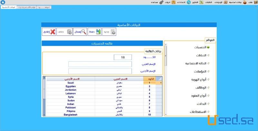Click the gears icon in the menu bar
Viewport: 258px width, 131px height.
[162, 2]
